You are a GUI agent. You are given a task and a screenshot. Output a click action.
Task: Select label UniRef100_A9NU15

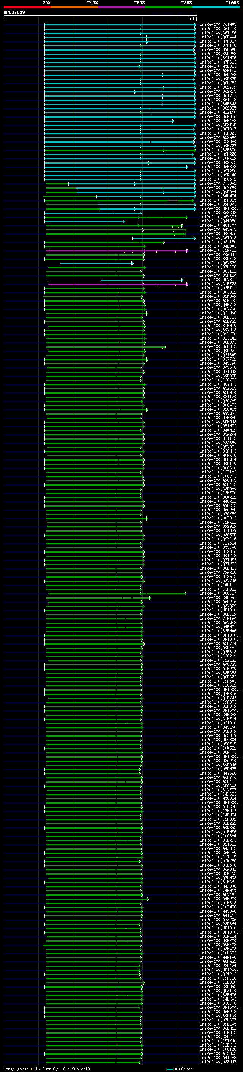pos(218,200)
